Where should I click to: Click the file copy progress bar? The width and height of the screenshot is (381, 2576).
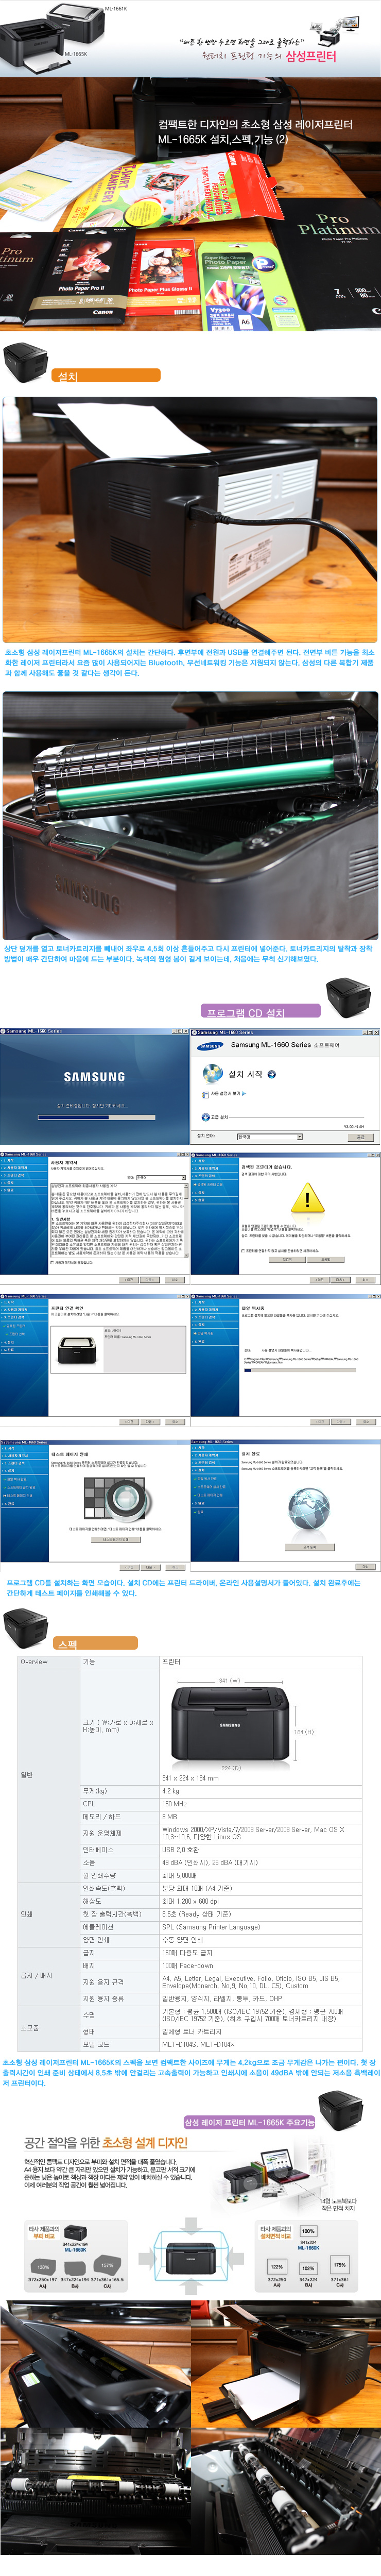[300, 1370]
